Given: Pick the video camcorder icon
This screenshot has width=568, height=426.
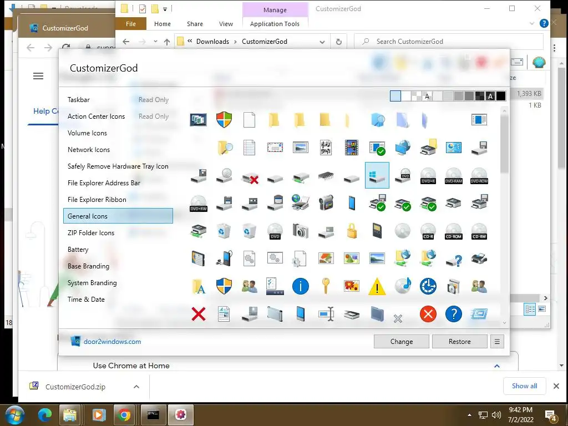Looking at the screenshot, I should pos(326,203).
